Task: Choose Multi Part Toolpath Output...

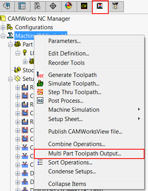Action: [x=85, y=154]
